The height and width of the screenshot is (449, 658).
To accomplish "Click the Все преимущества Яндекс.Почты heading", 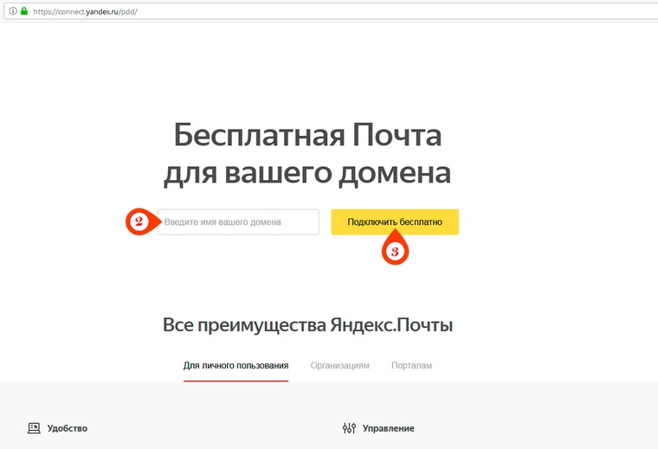I will [307, 325].
